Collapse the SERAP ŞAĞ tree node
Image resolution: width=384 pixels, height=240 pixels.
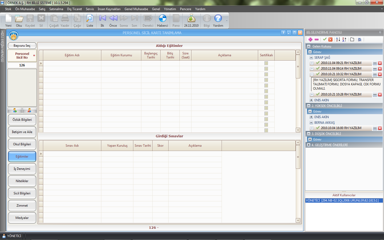[x=311, y=58]
